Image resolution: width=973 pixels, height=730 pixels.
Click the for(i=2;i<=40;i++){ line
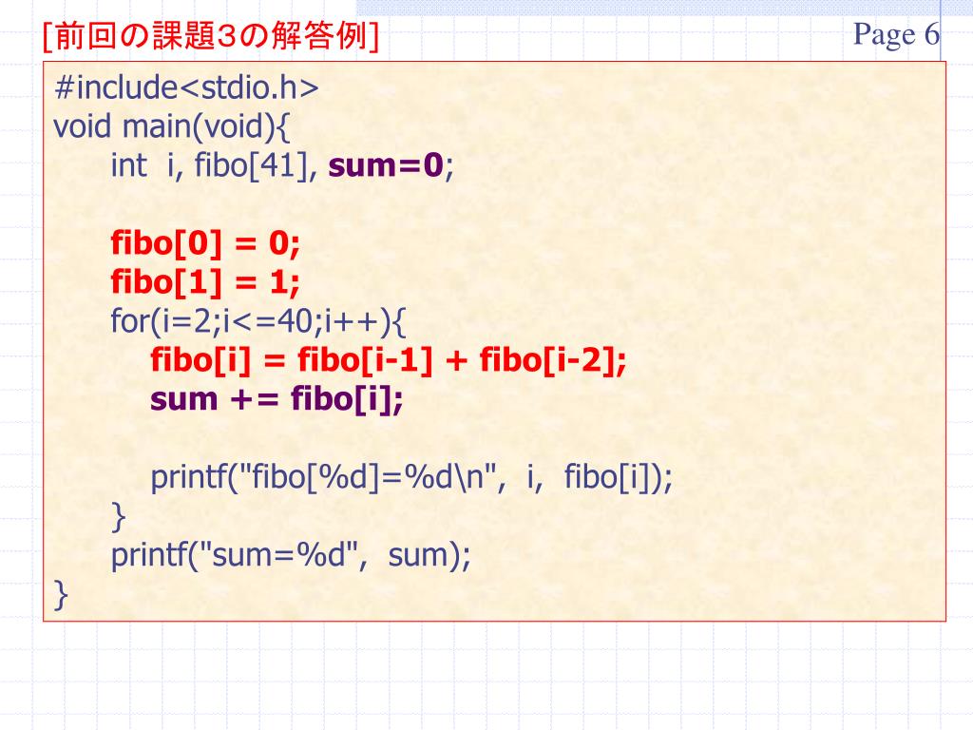pos(258,321)
